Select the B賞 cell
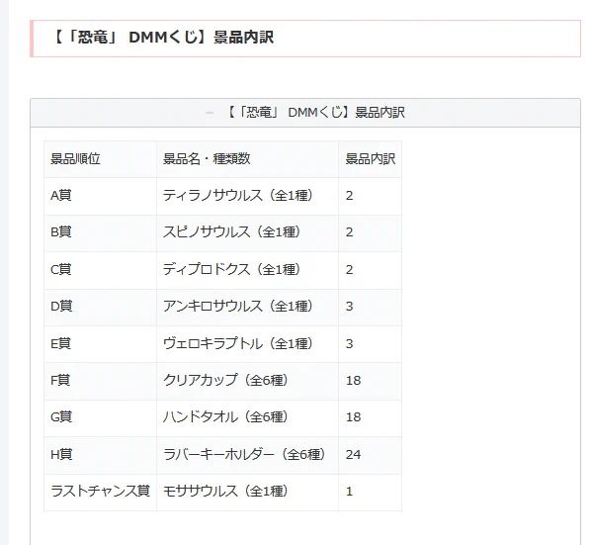 tap(101, 232)
